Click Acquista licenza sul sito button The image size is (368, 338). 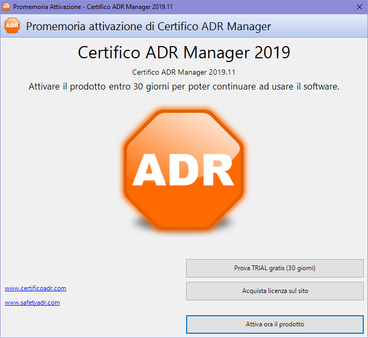275,291
